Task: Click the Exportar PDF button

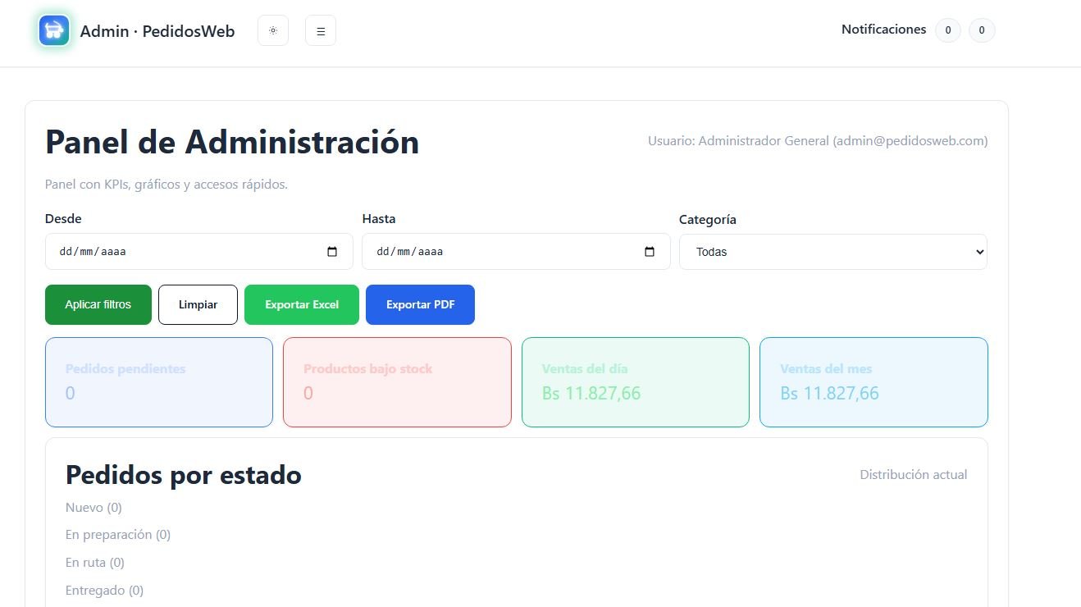Action: click(x=420, y=304)
